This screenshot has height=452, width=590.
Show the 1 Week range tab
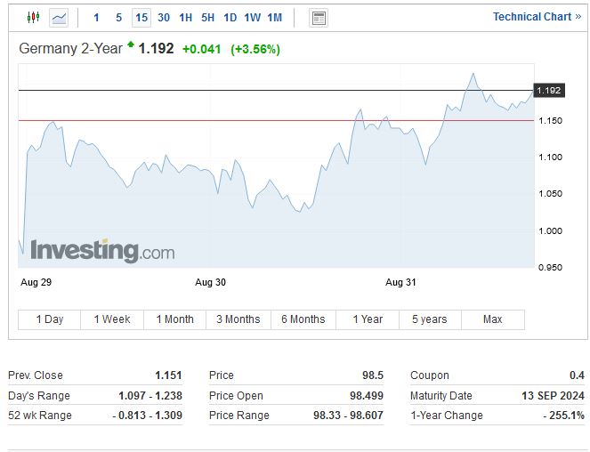[112, 319]
